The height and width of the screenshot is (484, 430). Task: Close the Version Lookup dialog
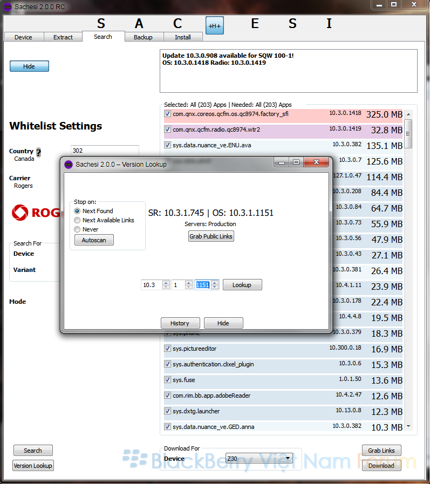click(316, 162)
